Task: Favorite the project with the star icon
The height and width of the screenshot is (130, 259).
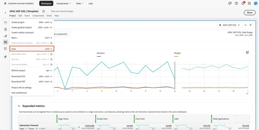Action: pyautogui.click(x=43, y=11)
